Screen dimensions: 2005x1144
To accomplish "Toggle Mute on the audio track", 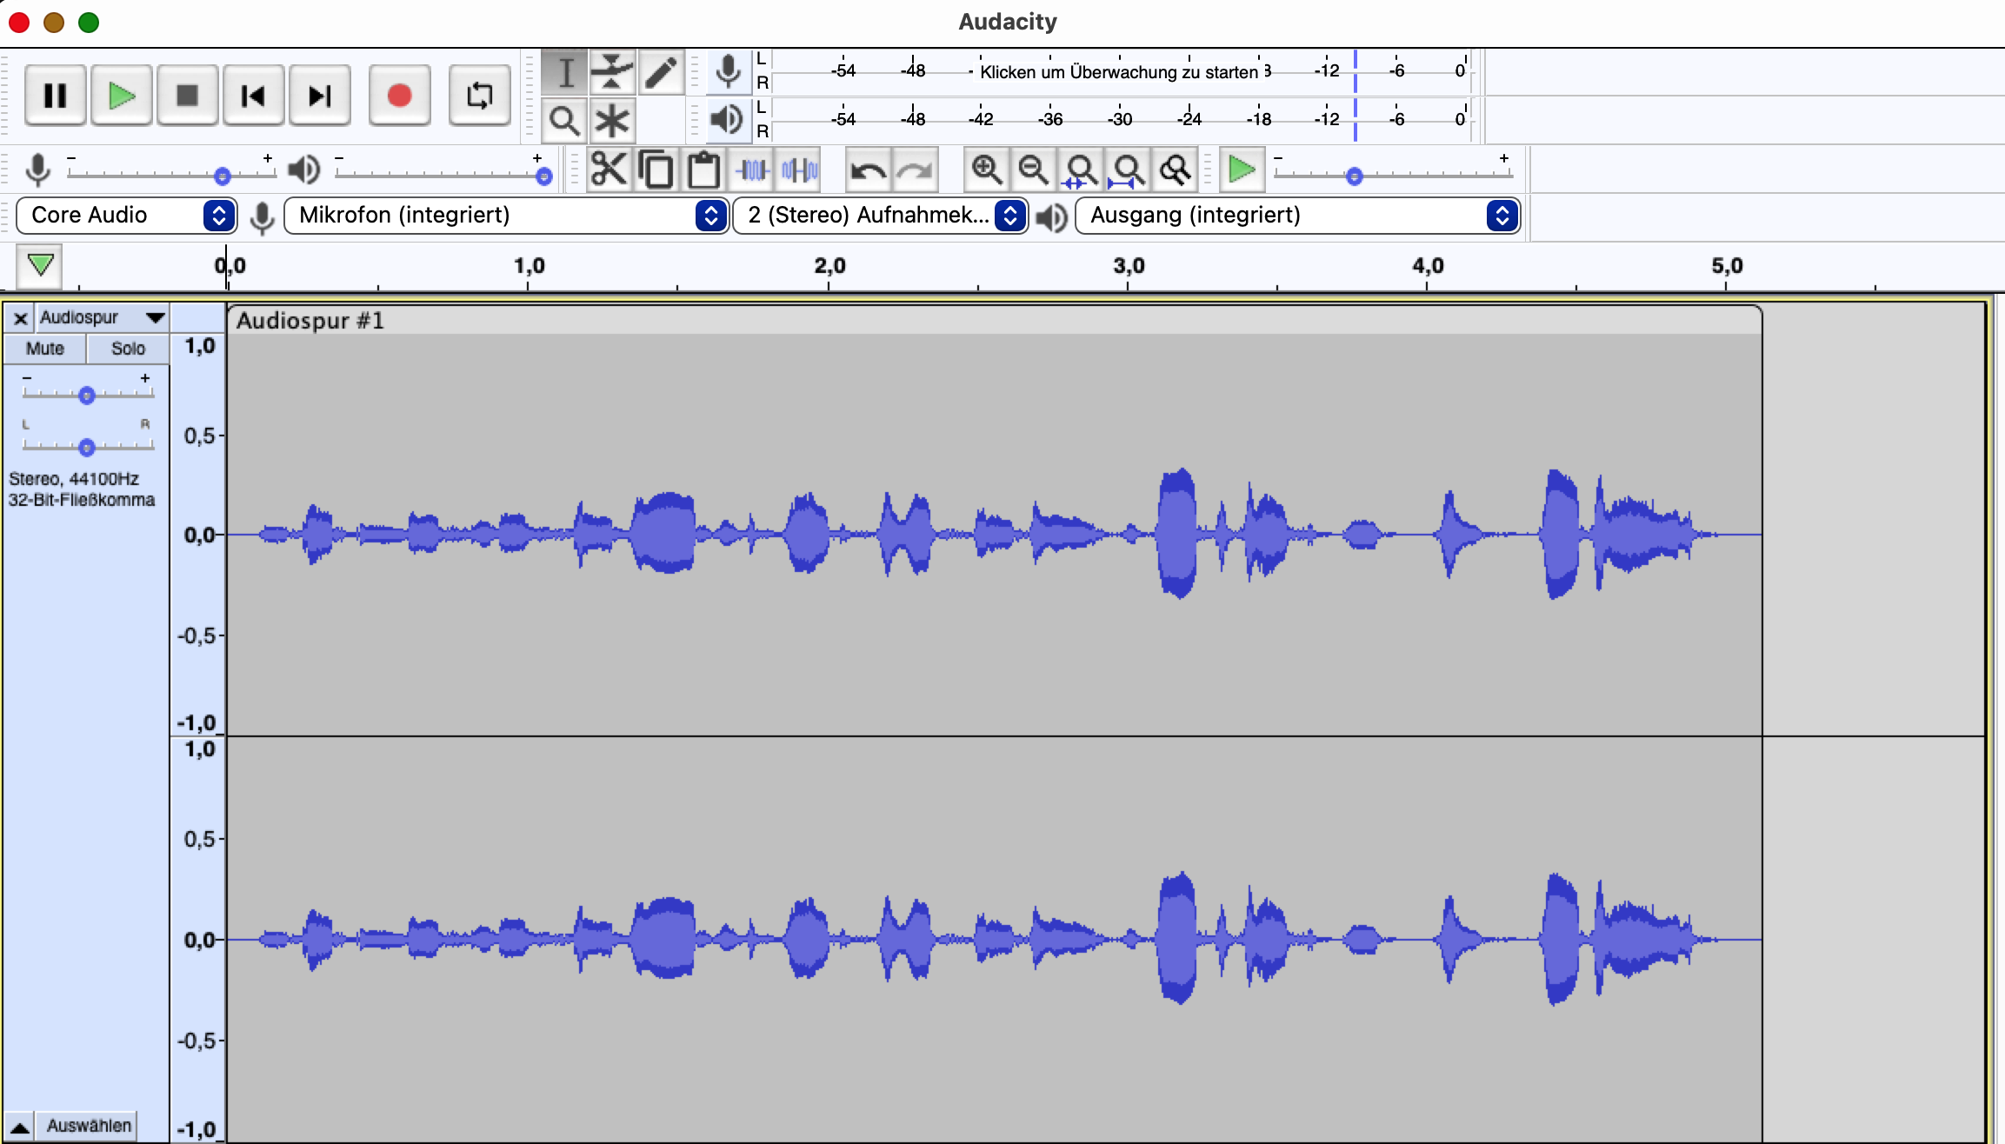I will 44,349.
